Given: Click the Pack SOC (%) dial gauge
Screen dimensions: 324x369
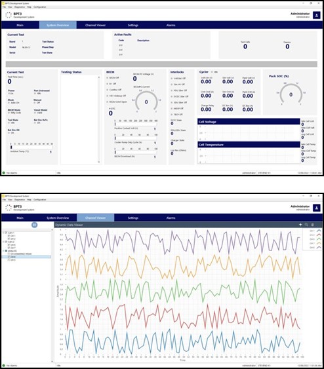Looking at the screenshot, I should (x=291, y=94).
